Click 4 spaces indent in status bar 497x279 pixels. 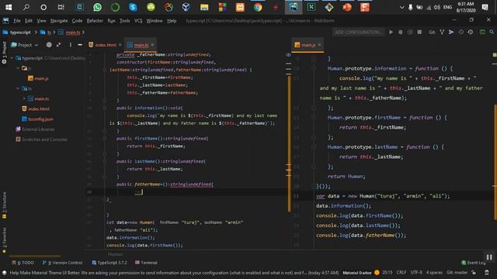pyautogui.click(x=434, y=272)
